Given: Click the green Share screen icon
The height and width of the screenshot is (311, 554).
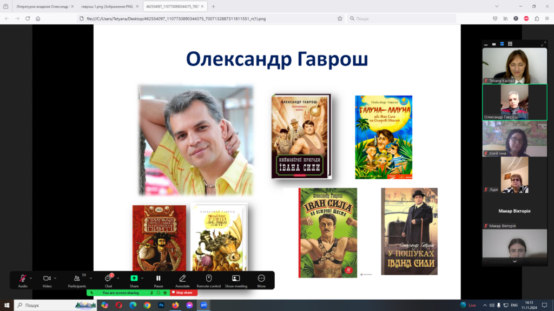Looking at the screenshot, I should [x=134, y=279].
